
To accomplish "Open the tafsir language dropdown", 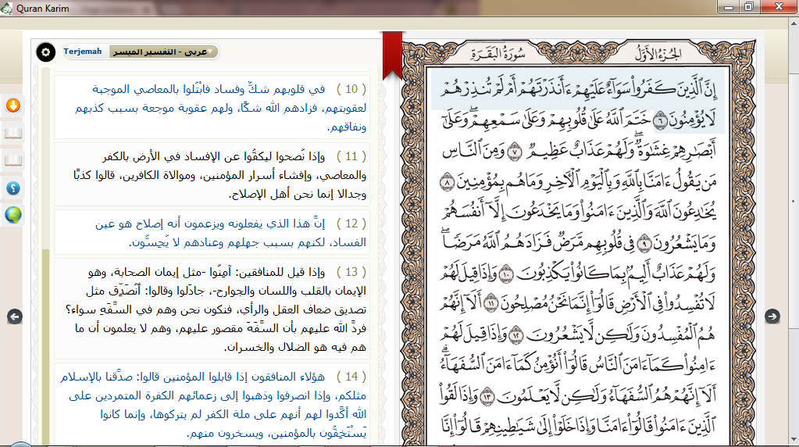I will 163,52.
